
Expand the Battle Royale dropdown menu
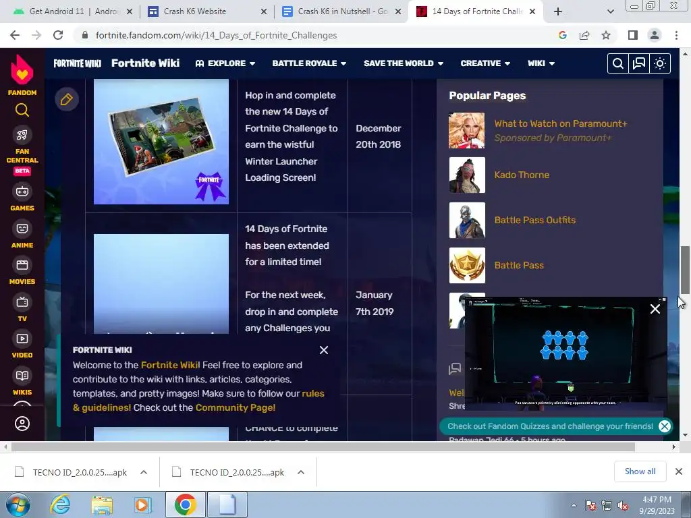point(309,63)
